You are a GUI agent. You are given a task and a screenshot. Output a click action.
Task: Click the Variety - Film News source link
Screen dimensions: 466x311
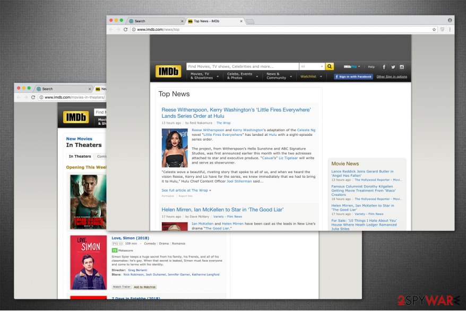(227, 217)
